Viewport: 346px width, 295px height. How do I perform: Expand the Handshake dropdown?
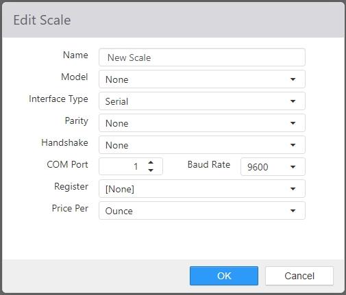202,145
